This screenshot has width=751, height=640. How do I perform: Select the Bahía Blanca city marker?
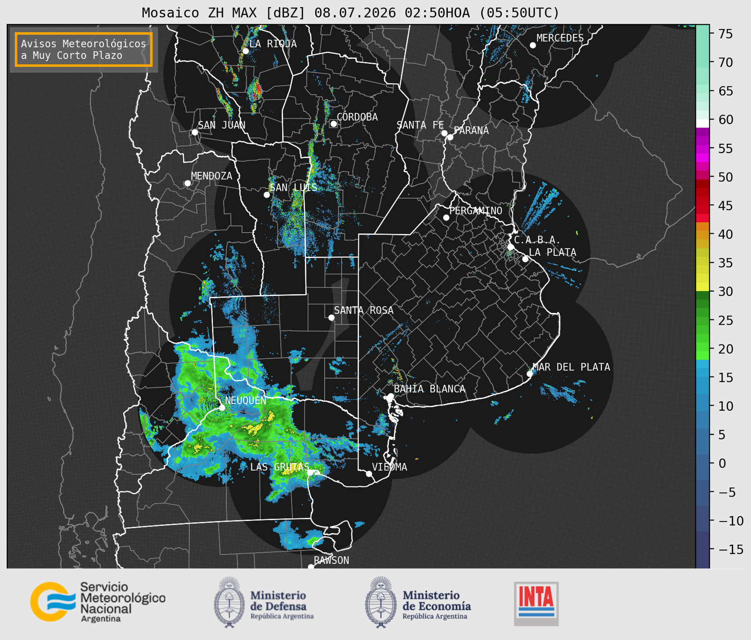[390, 396]
